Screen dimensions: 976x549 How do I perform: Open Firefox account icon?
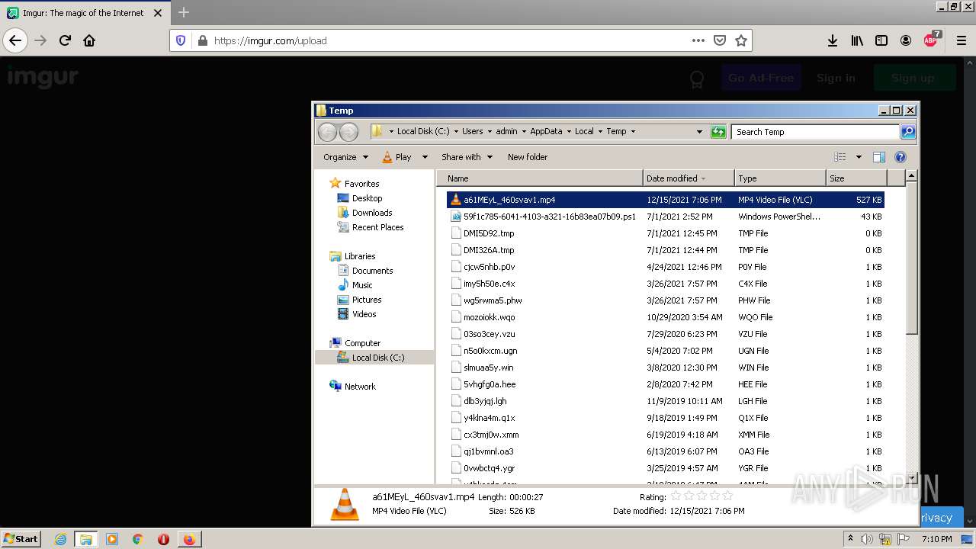[906, 40]
